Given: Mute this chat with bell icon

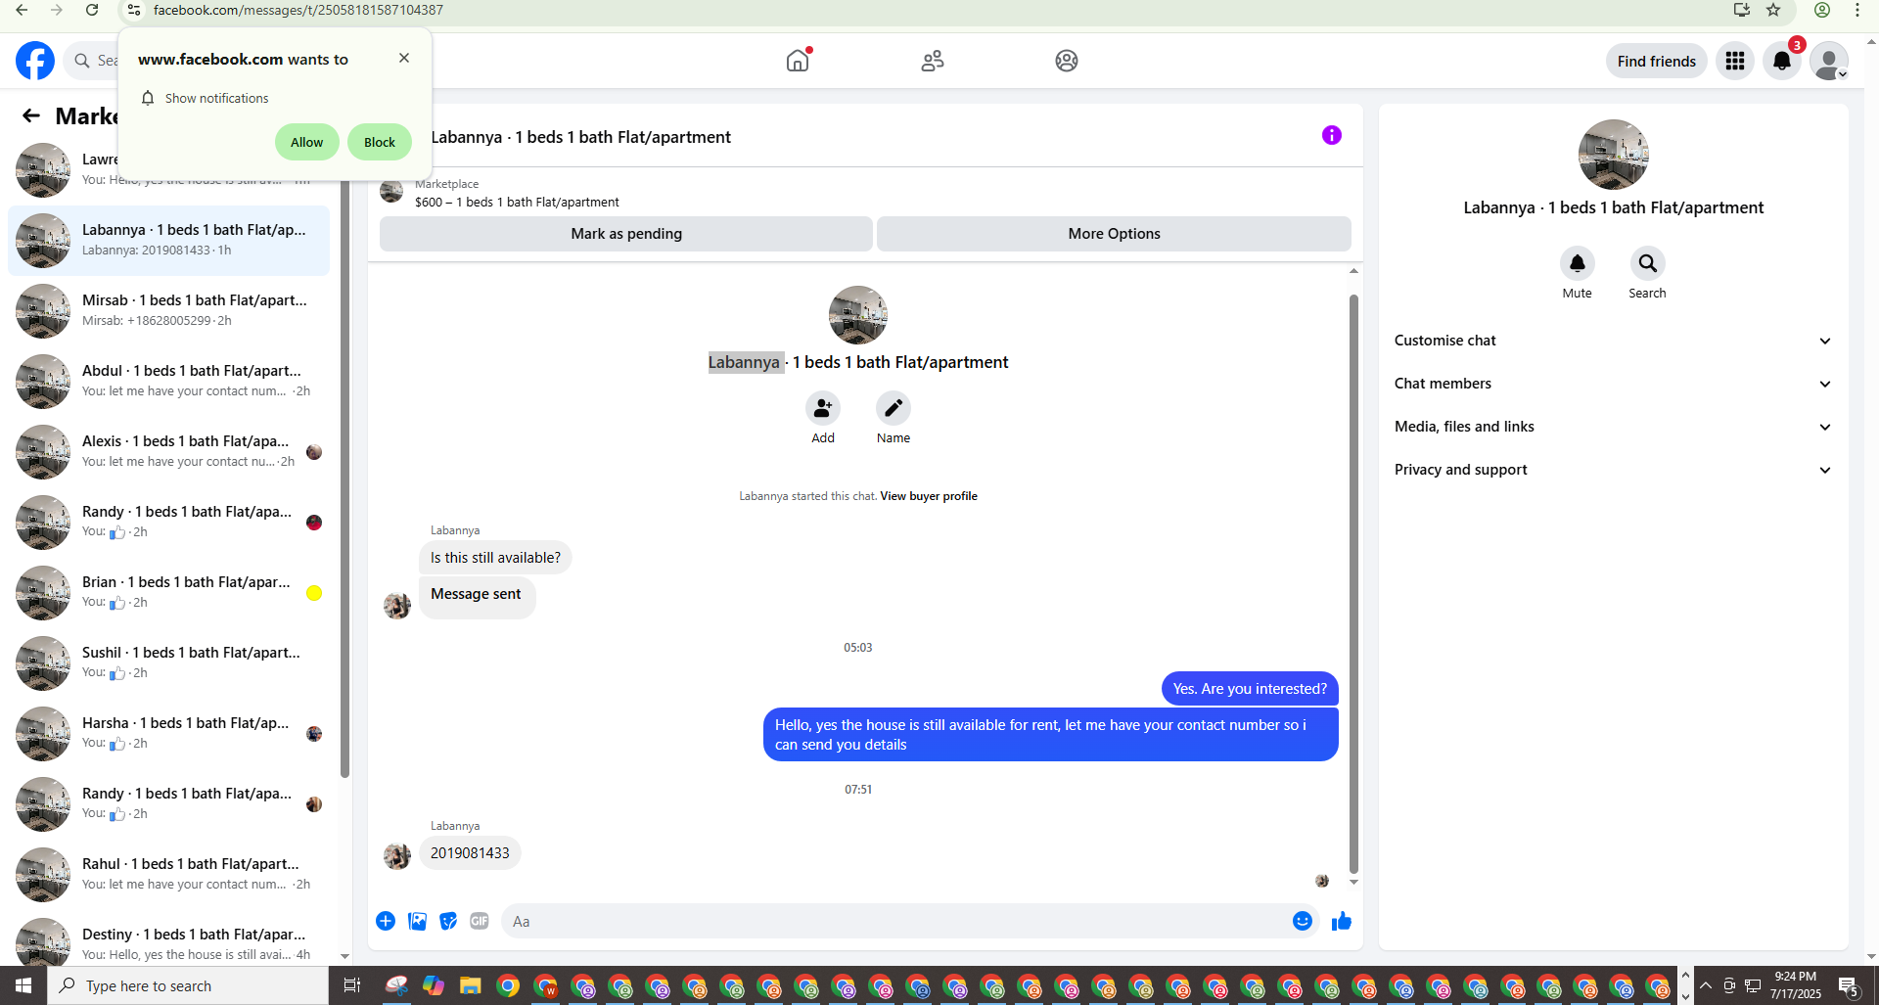Looking at the screenshot, I should [x=1578, y=263].
